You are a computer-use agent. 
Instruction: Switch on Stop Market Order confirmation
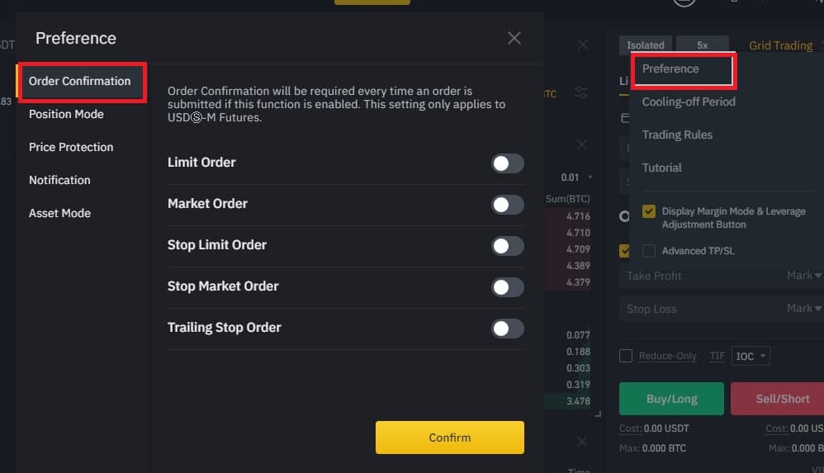(x=507, y=287)
